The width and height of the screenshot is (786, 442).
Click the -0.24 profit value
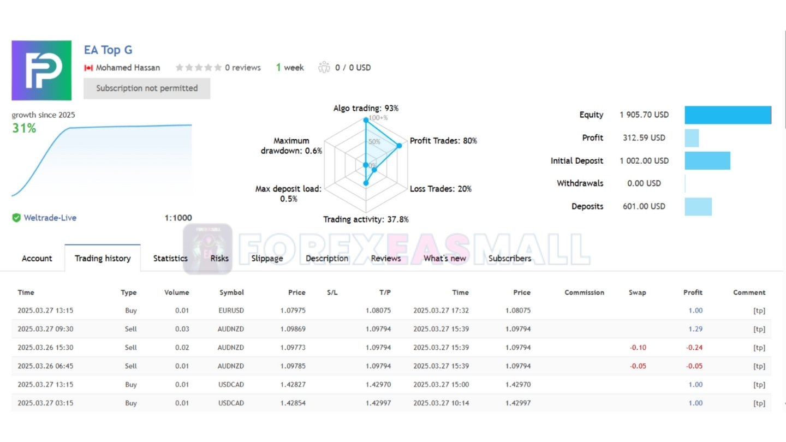pyautogui.click(x=694, y=348)
